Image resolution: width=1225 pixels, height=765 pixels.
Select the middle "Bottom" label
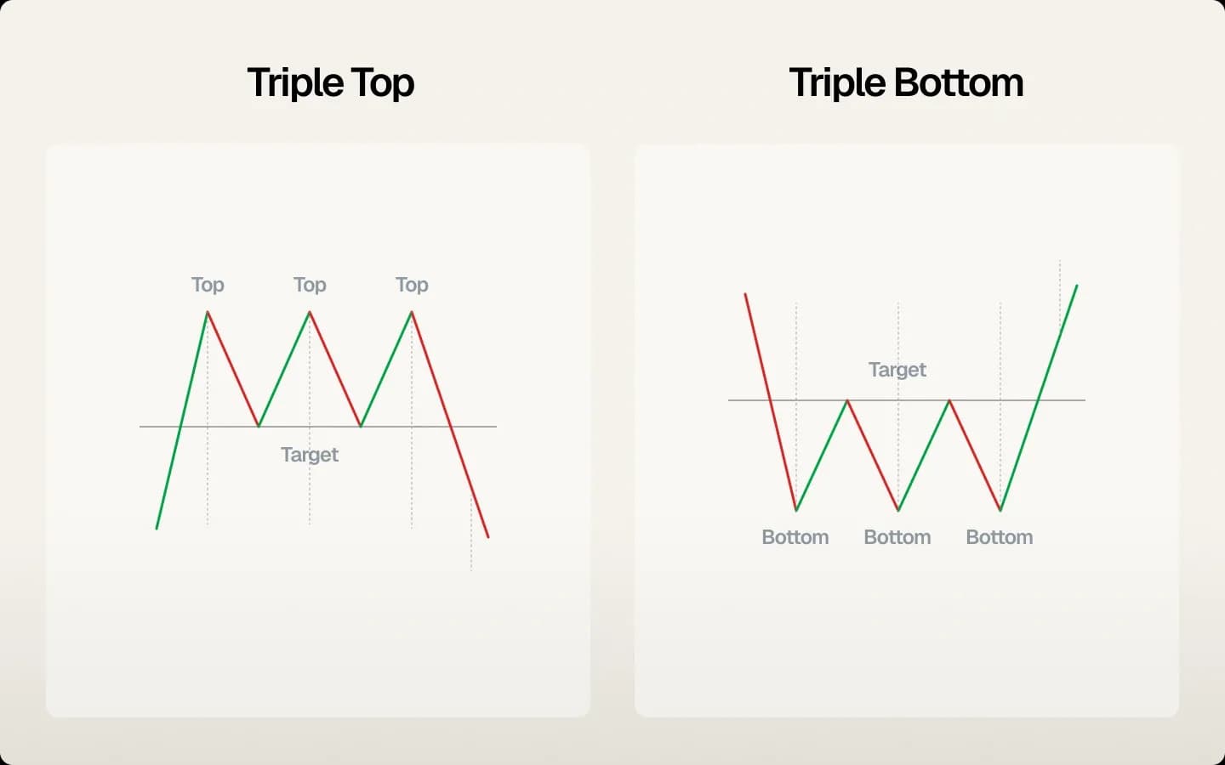[897, 537]
